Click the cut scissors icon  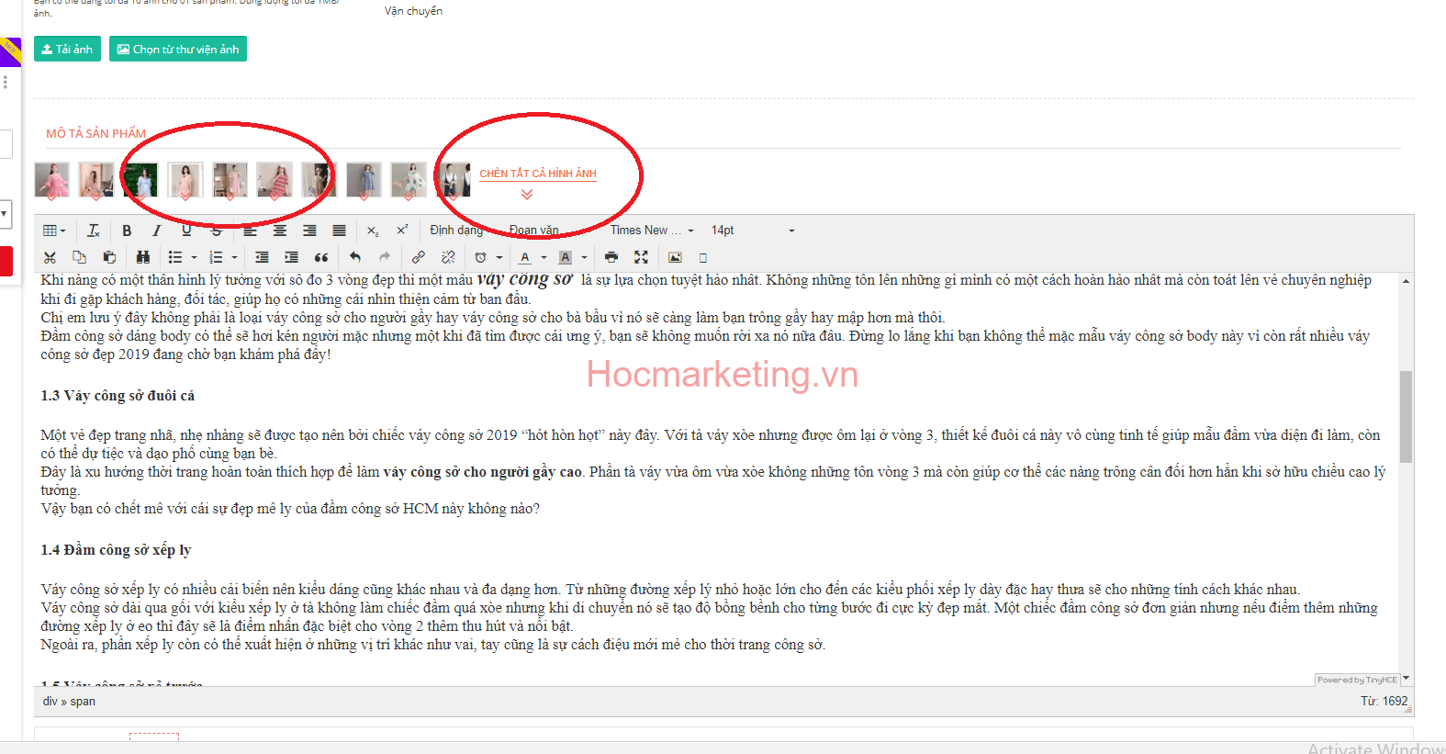click(x=50, y=257)
